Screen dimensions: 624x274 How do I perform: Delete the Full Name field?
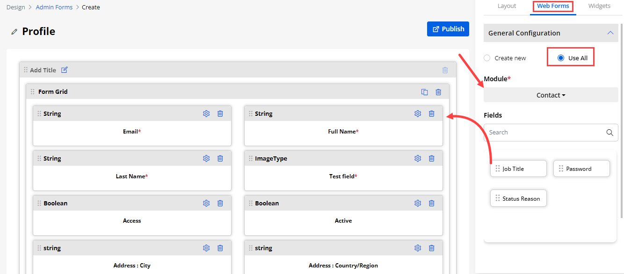point(432,113)
